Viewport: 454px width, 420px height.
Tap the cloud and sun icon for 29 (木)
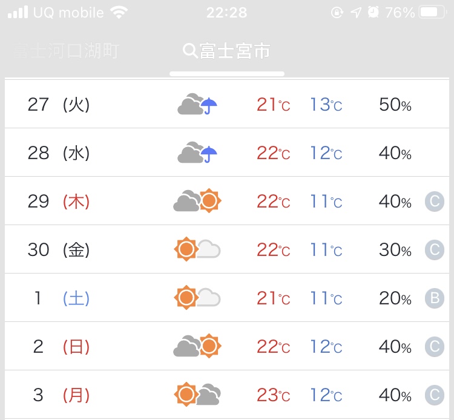coord(197,200)
